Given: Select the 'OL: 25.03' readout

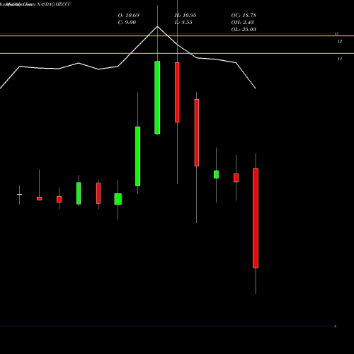Looking at the screenshot, I should point(244,30).
